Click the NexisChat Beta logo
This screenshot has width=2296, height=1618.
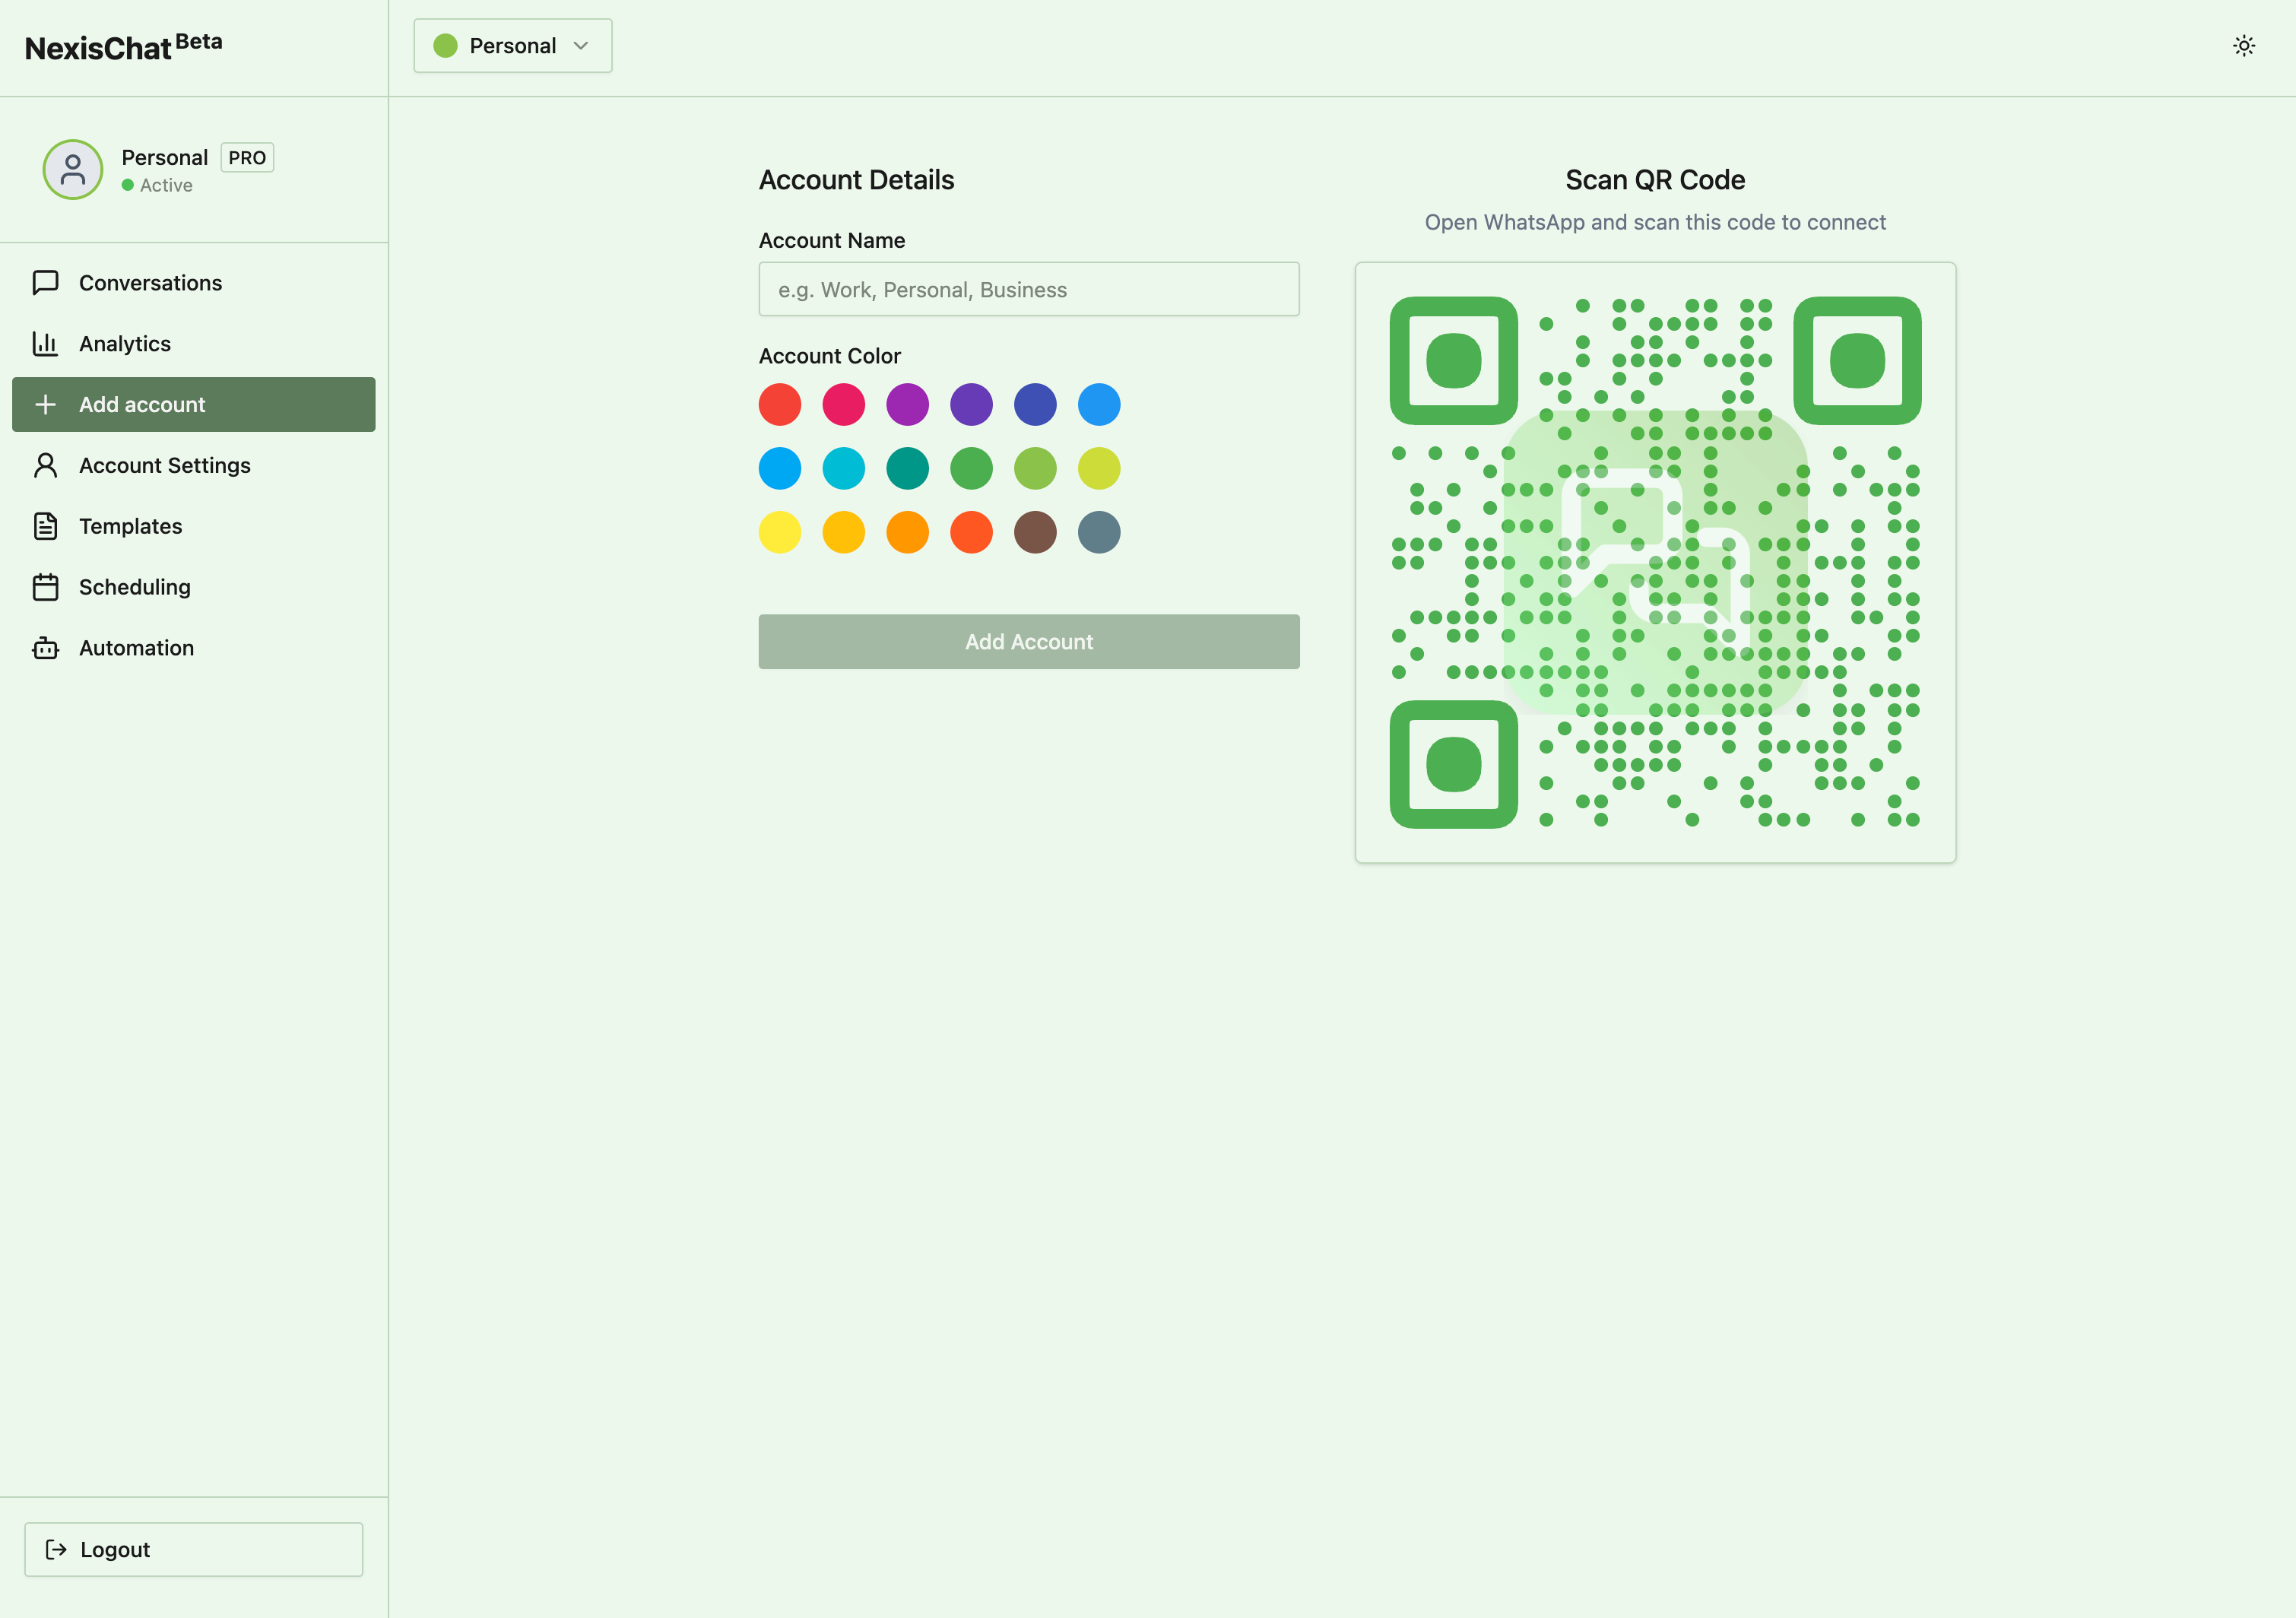coord(124,46)
